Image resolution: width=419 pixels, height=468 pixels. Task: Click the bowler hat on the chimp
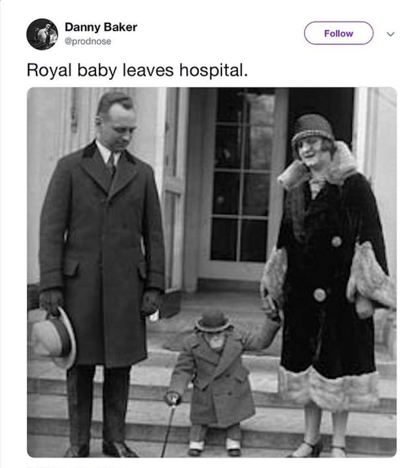(213, 321)
